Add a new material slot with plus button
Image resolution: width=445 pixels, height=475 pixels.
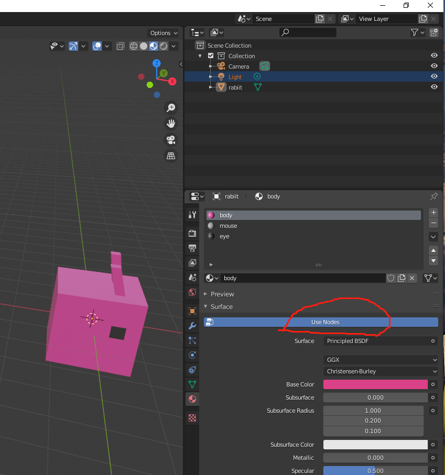(433, 213)
